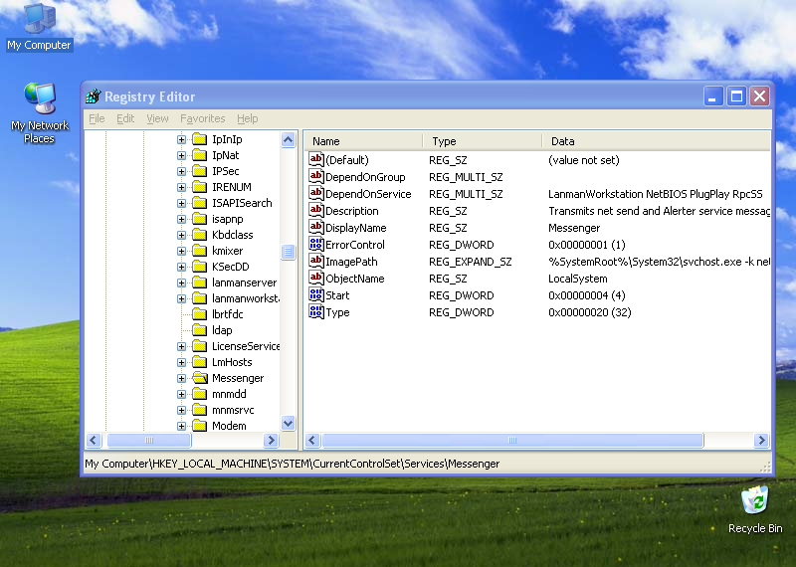The height and width of the screenshot is (567, 796).
Task: Expand the mnmsrvc key
Action: click(x=181, y=410)
